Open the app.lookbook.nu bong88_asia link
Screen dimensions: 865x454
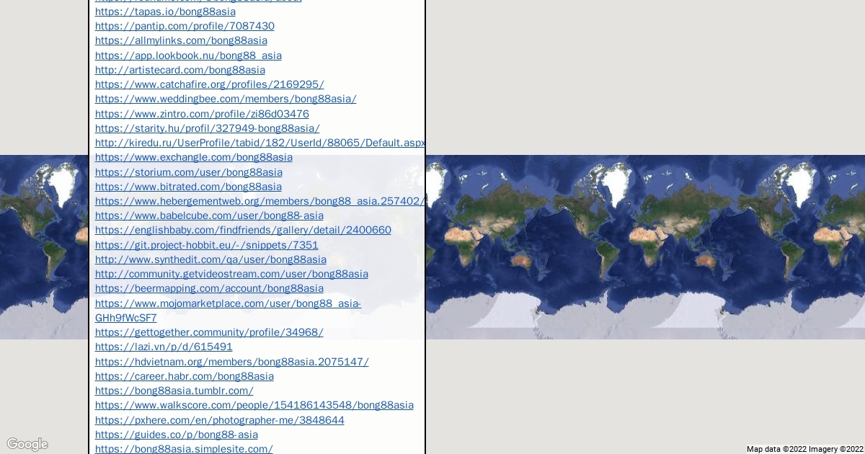point(188,55)
